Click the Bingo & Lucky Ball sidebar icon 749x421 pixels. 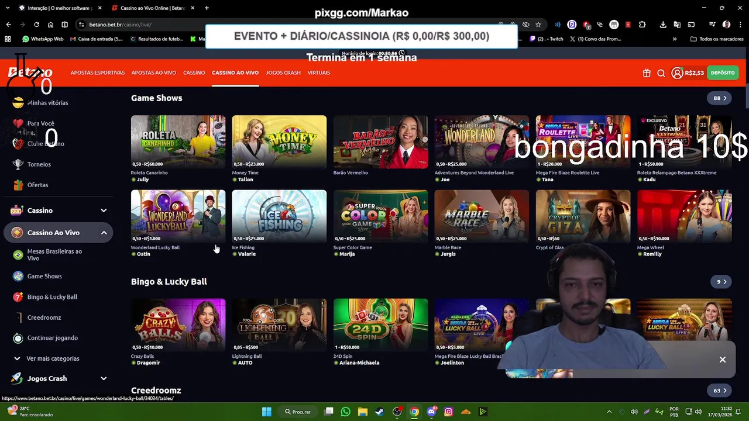(18, 296)
